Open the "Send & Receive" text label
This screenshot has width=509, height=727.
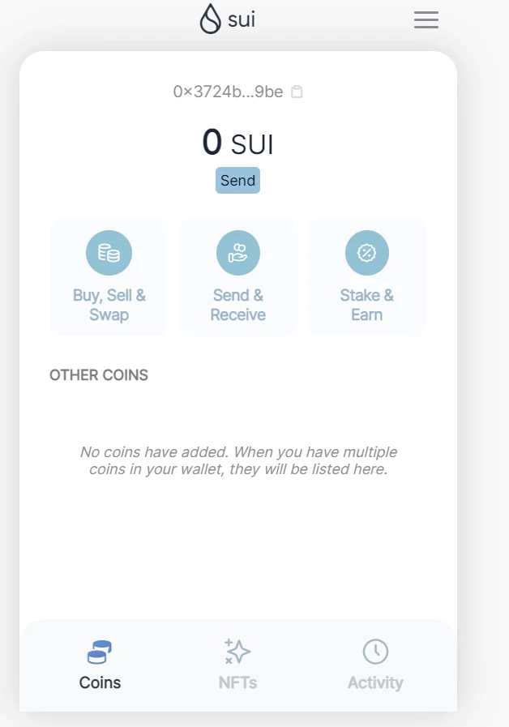click(237, 305)
